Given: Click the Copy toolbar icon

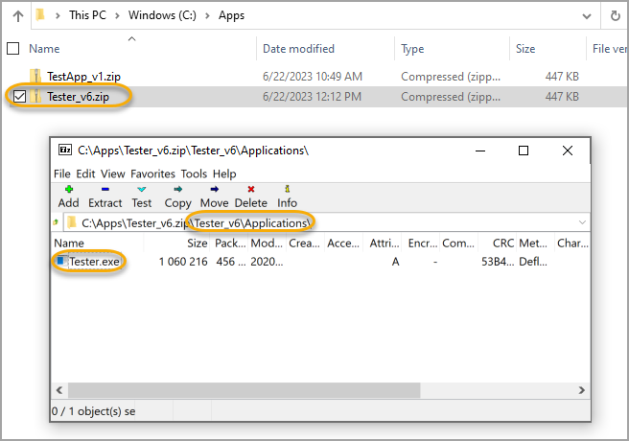Looking at the screenshot, I should tap(177, 196).
